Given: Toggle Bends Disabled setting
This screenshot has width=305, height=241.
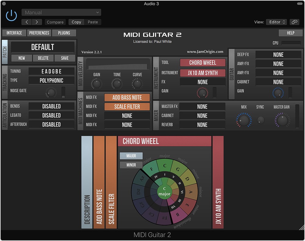Looking at the screenshot, I should (x=51, y=106).
